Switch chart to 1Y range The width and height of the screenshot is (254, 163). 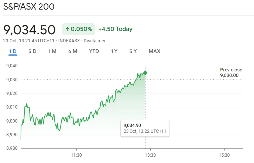tap(114, 51)
